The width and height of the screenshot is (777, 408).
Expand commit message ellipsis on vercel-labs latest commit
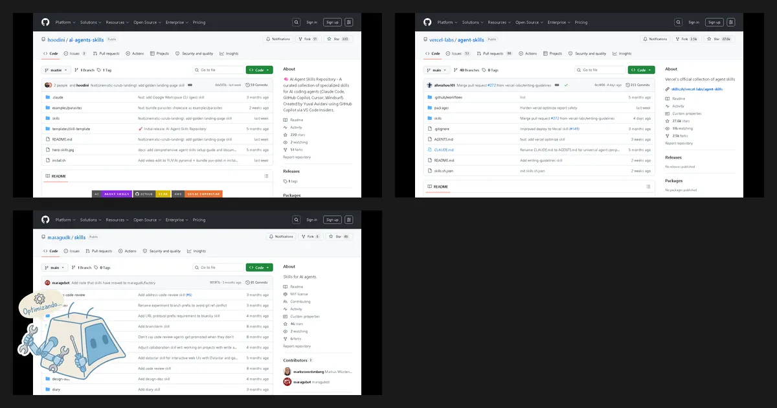[557, 85]
